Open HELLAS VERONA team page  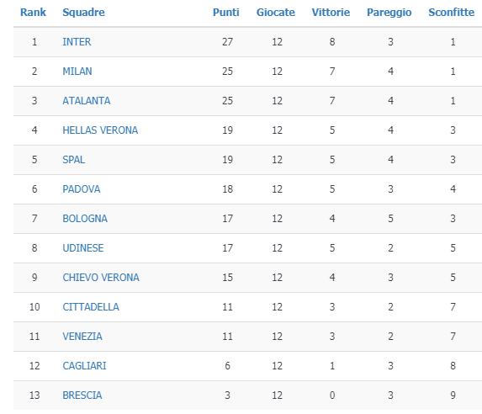(100, 130)
